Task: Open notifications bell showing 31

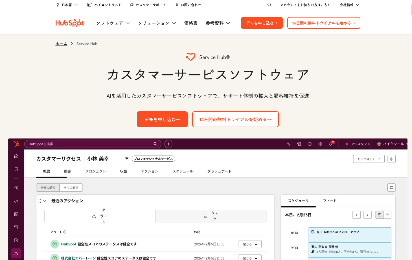Action: (x=331, y=144)
